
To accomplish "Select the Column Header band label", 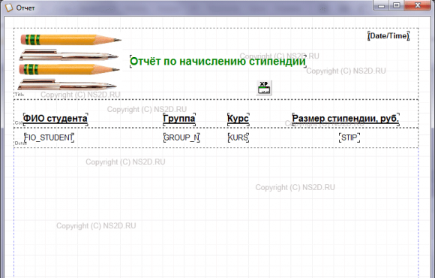I will coord(19,122).
